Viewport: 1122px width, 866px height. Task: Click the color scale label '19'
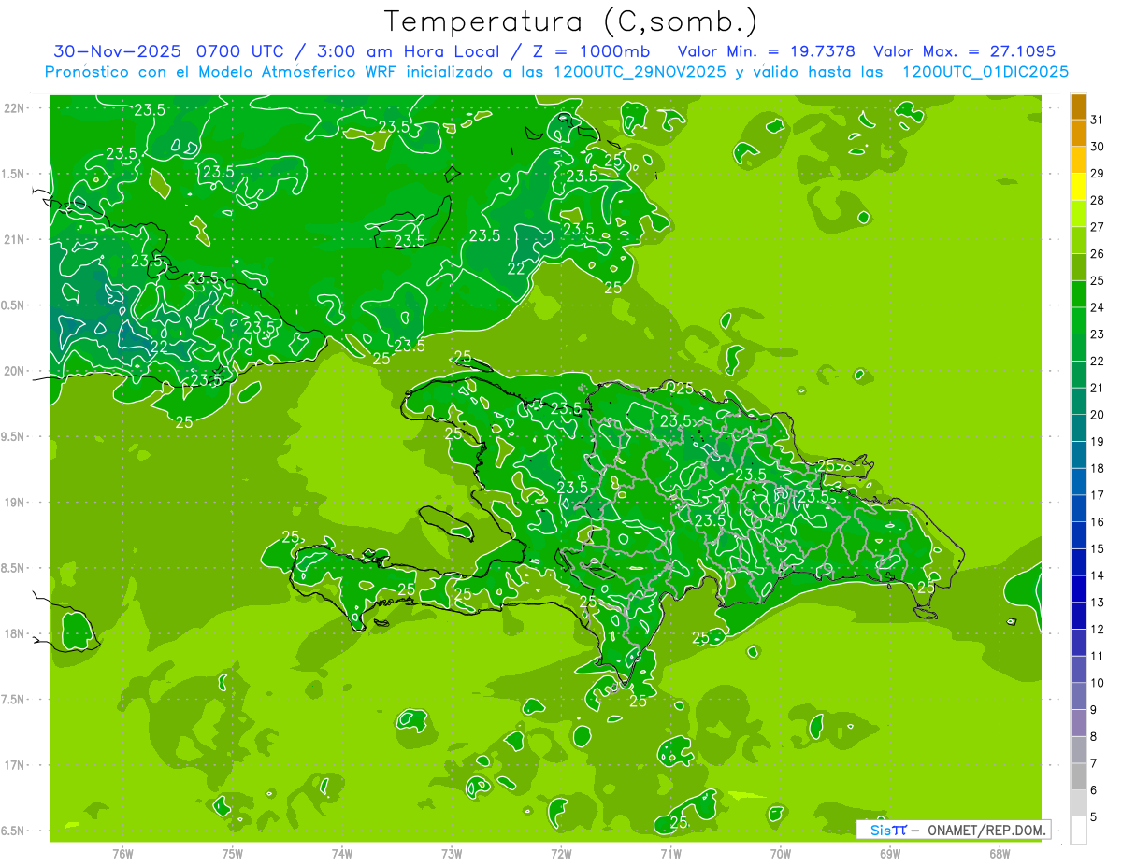click(1098, 441)
